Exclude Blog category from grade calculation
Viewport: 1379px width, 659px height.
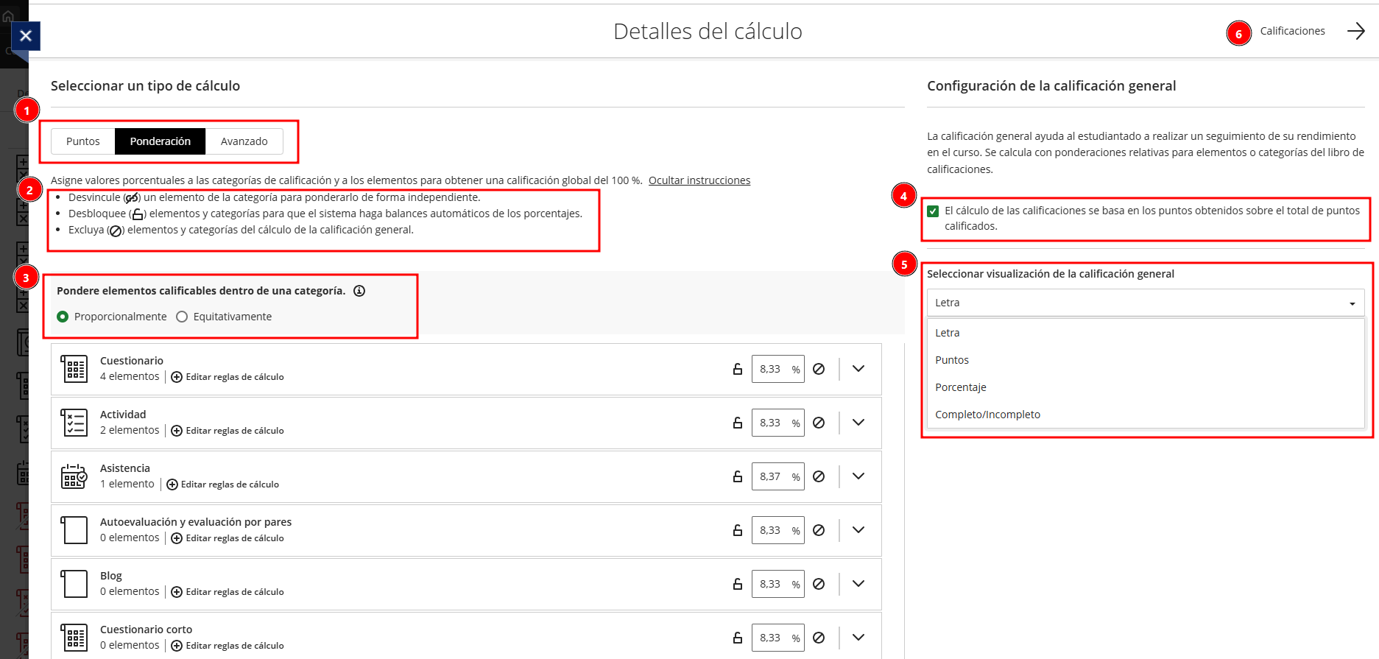pos(819,584)
